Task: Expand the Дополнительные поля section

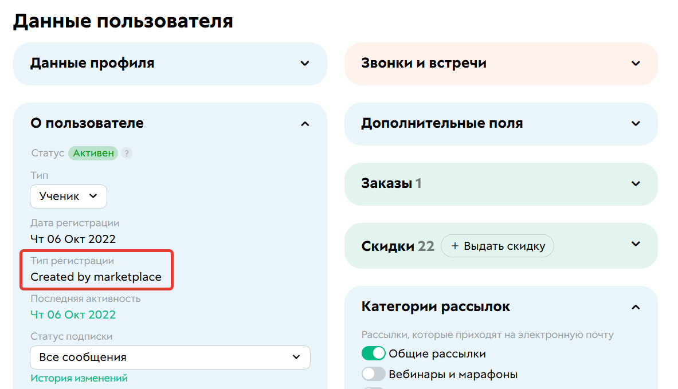Action: click(636, 123)
